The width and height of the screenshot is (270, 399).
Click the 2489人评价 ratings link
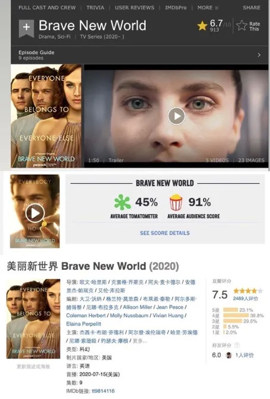pos(245,298)
